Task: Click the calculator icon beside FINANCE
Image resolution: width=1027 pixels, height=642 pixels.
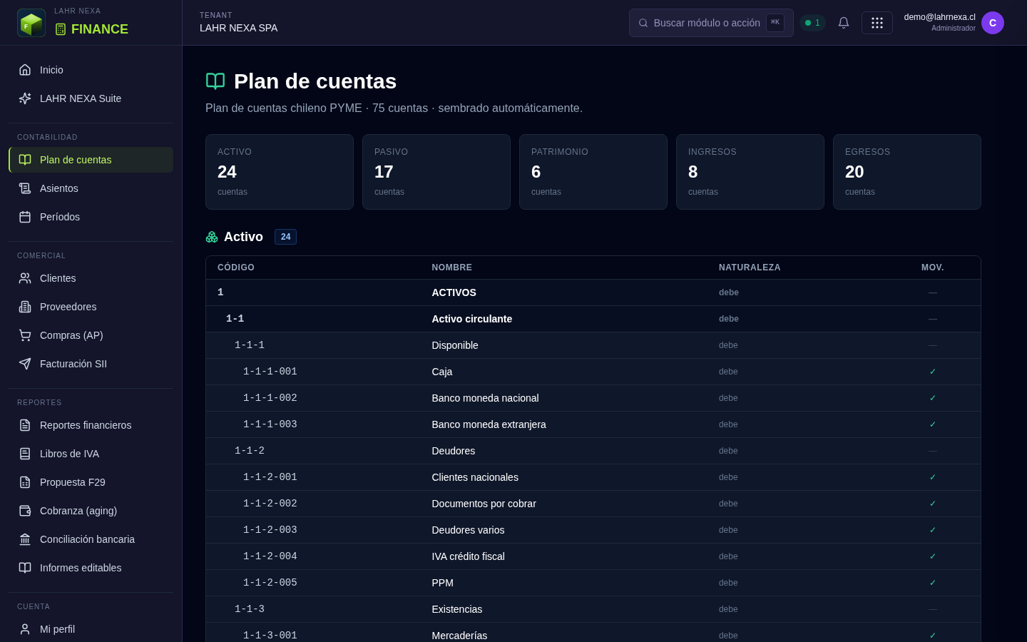Action: (x=61, y=29)
